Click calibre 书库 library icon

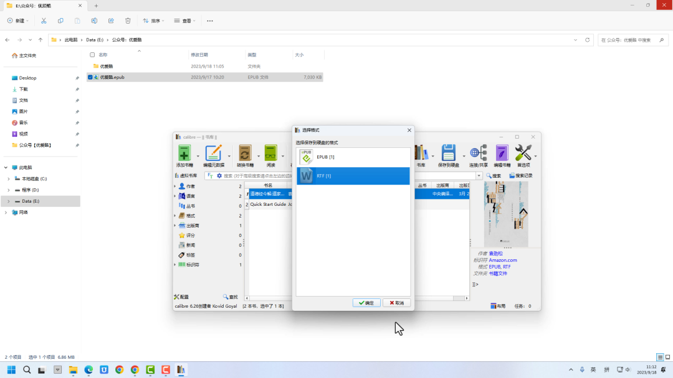coord(421,156)
